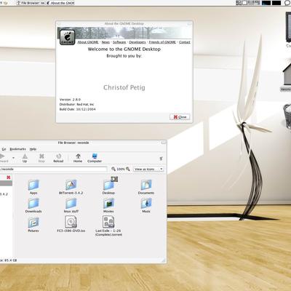Select the Desktop folder icon
This screenshot has height=291, width=291.
108,187
